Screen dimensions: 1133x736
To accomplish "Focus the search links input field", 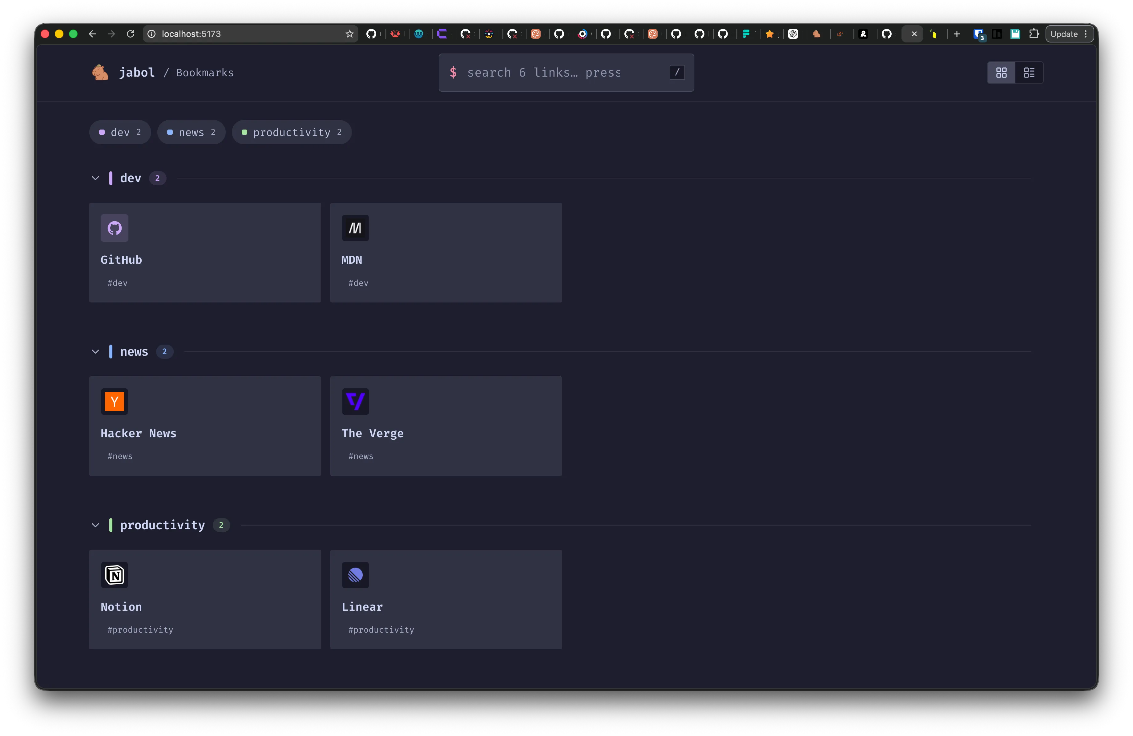I will click(566, 73).
